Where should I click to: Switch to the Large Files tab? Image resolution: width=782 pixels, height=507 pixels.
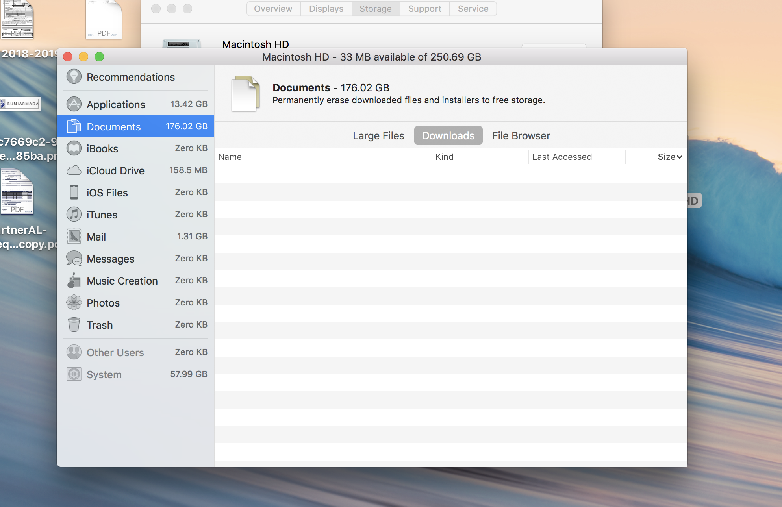[378, 136]
